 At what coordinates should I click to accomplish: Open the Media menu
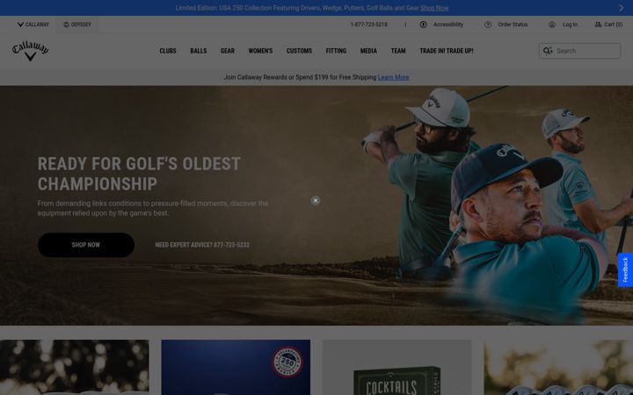tap(368, 51)
